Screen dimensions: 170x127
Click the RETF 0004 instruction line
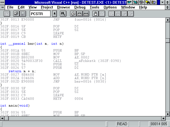coord(41,99)
